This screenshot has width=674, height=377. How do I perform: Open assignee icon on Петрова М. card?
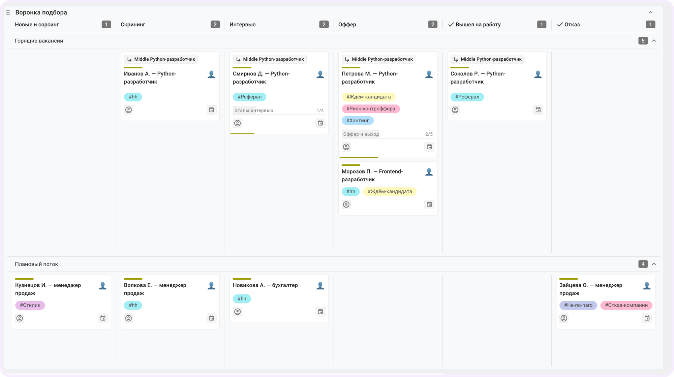pyautogui.click(x=346, y=147)
